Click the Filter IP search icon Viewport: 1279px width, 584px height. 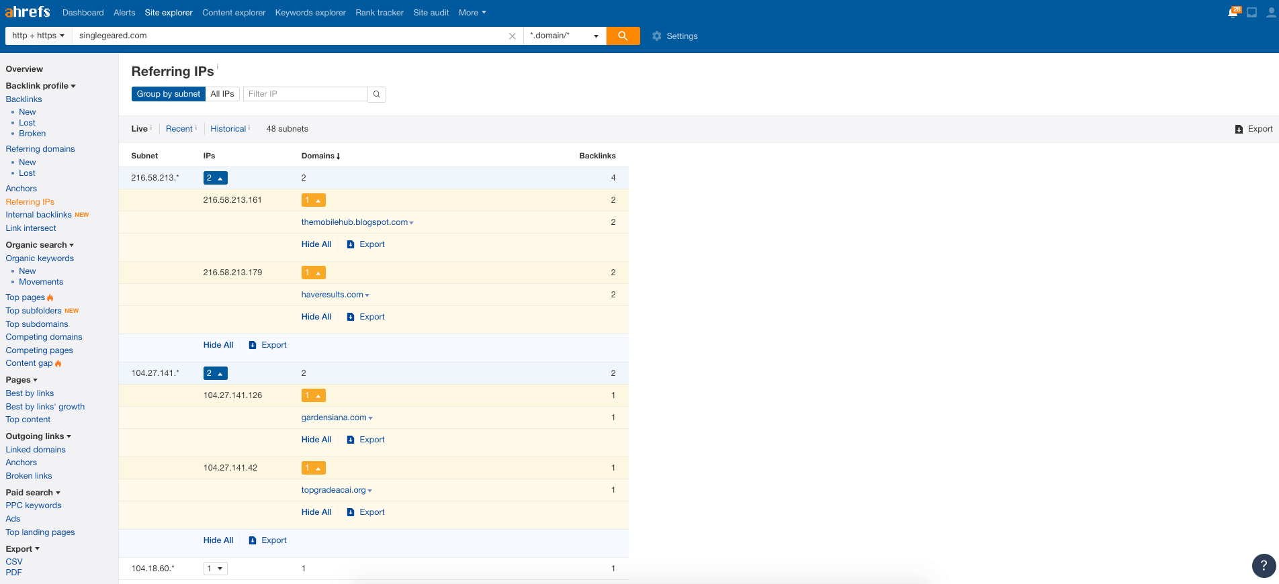coord(377,94)
